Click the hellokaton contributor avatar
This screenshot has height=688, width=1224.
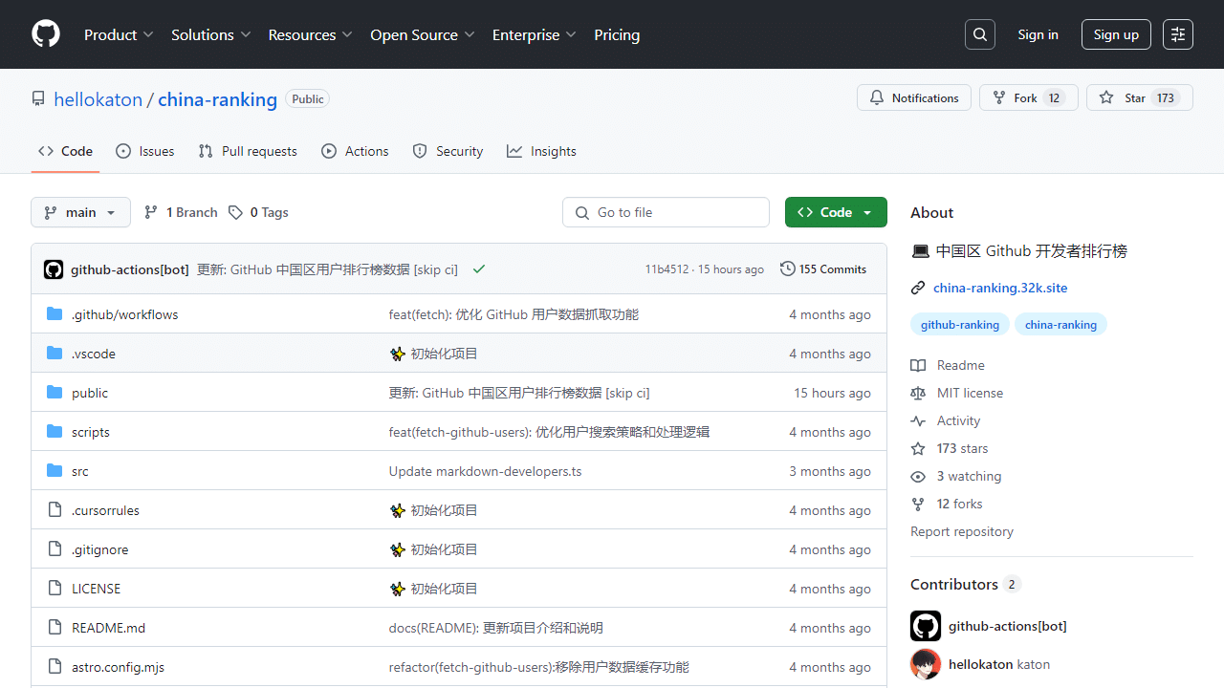coord(926,664)
